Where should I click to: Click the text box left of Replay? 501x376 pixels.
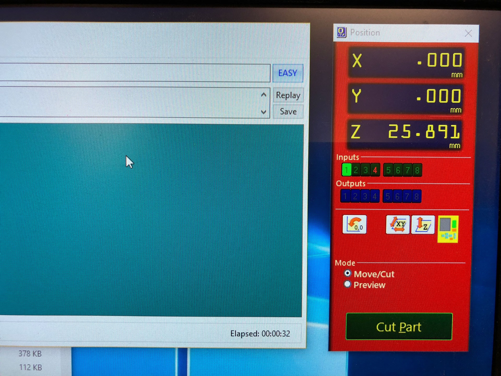[135, 103]
